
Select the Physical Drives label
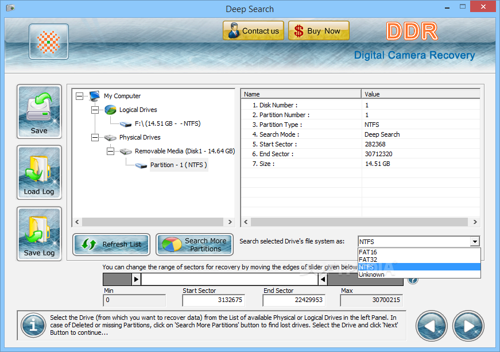pyautogui.click(x=139, y=137)
